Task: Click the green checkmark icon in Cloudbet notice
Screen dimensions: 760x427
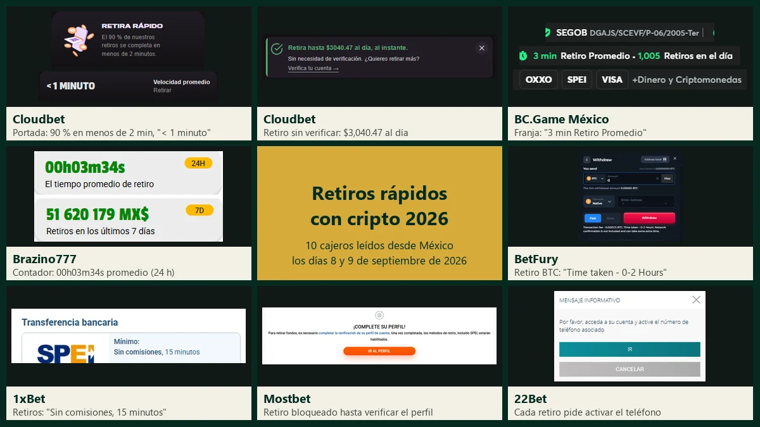Action: point(277,49)
